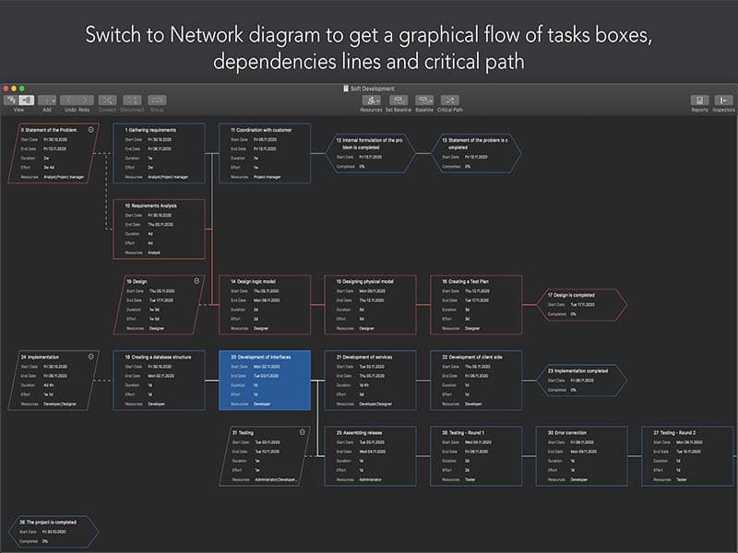
Task: Click the document icon beside Soft Development title
Action: pos(345,88)
